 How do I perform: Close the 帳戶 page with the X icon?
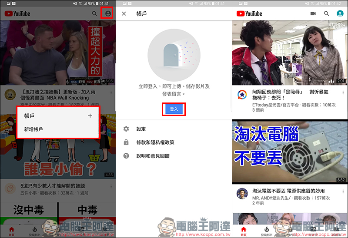click(124, 13)
